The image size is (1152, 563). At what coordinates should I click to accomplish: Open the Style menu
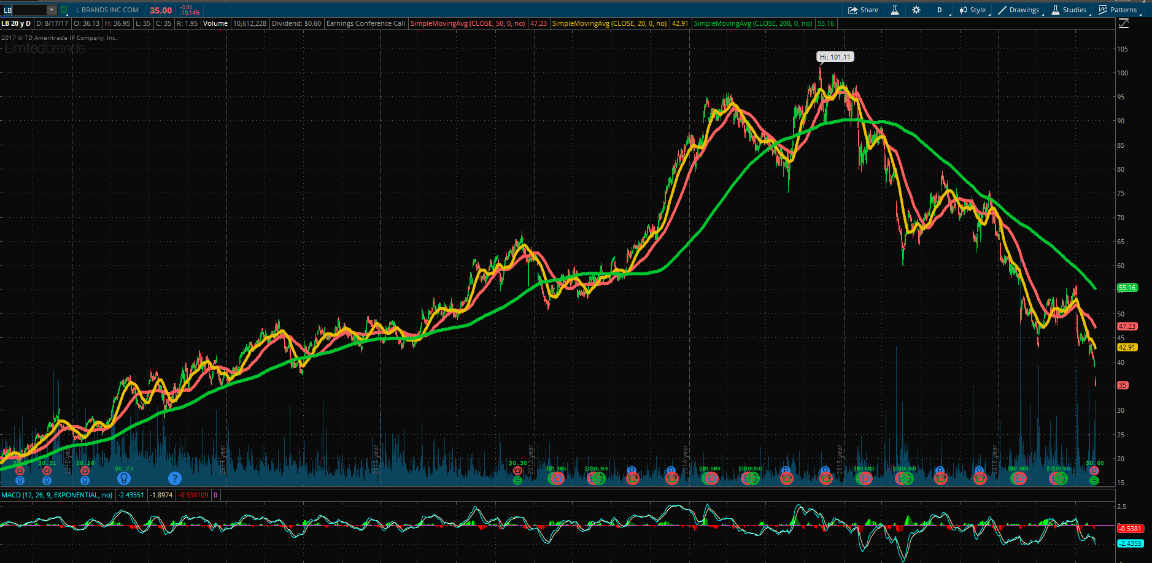pyautogui.click(x=973, y=10)
